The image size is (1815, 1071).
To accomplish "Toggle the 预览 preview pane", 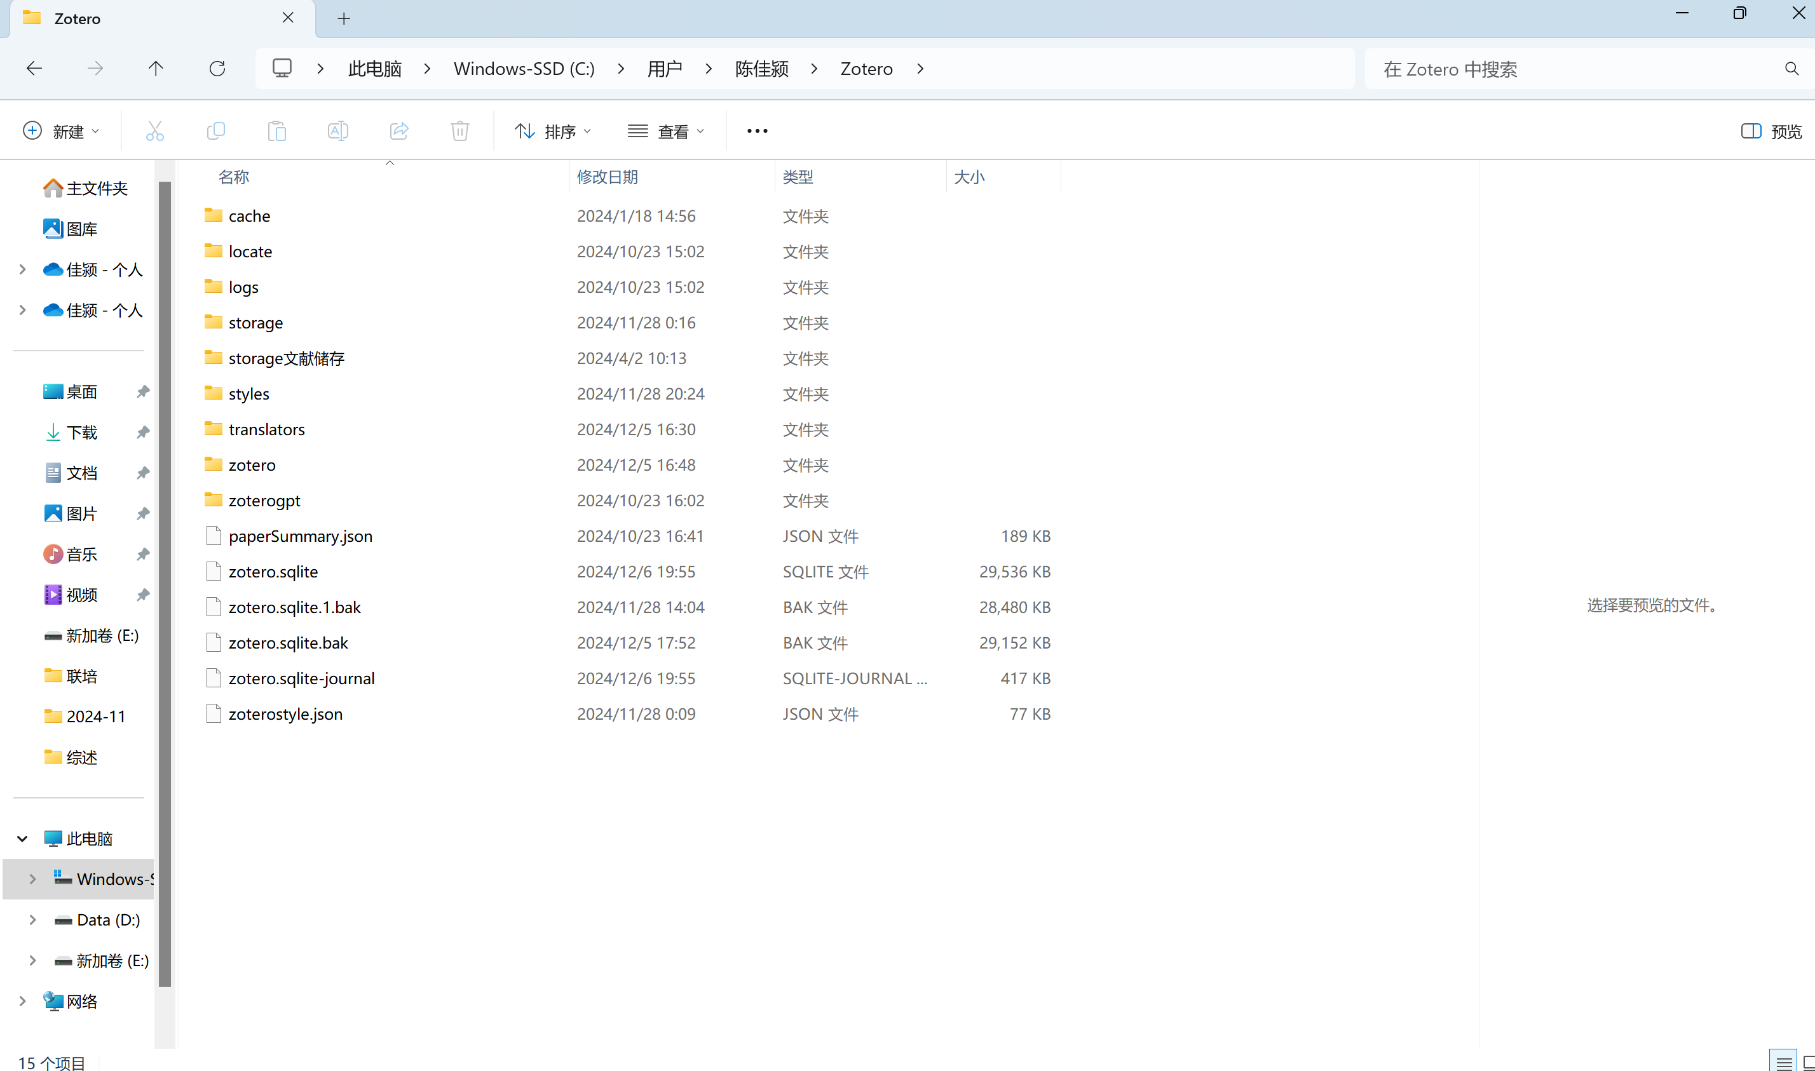I will [x=1771, y=131].
